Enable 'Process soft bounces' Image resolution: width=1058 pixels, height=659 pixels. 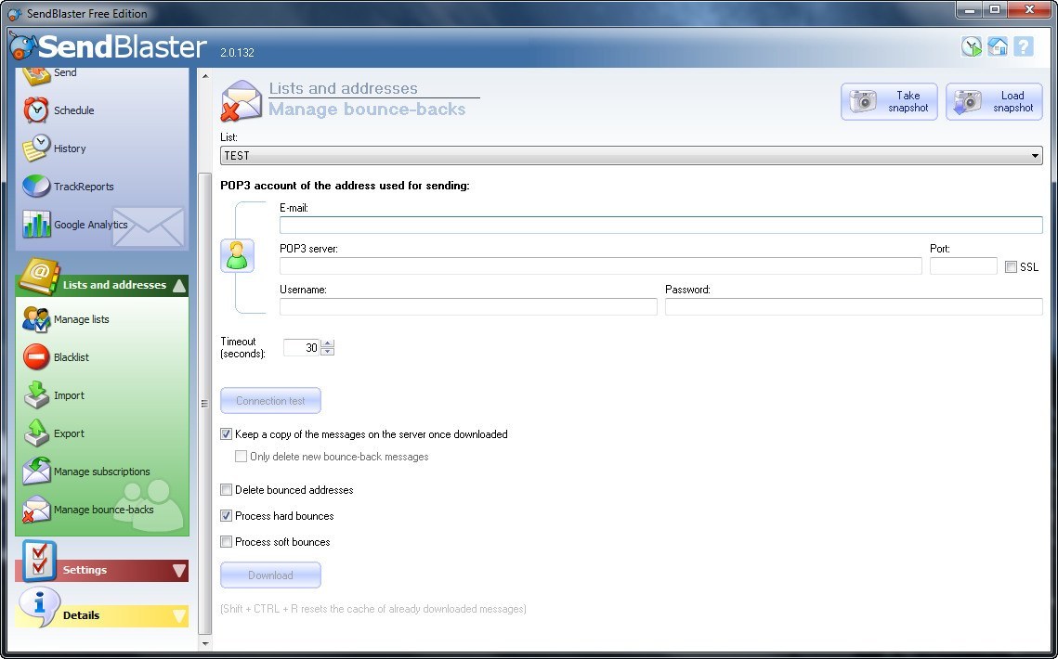click(226, 541)
